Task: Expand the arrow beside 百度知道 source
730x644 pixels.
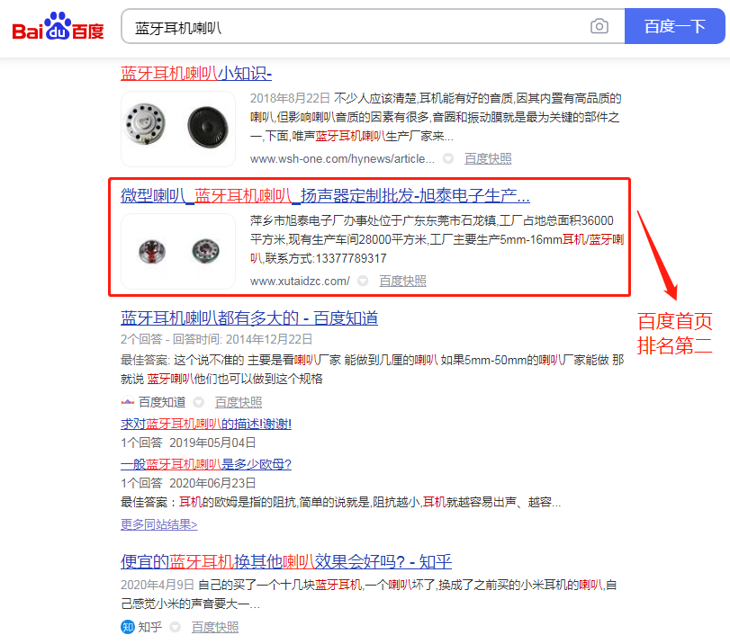Action: point(199,402)
